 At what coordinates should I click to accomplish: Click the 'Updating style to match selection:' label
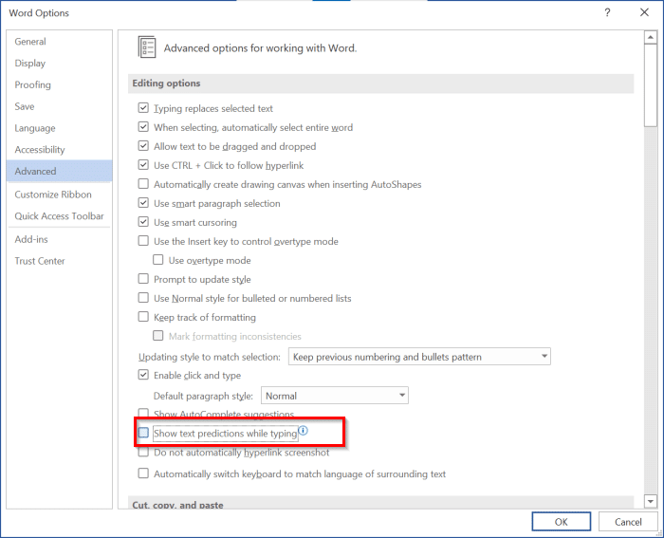[210, 357]
